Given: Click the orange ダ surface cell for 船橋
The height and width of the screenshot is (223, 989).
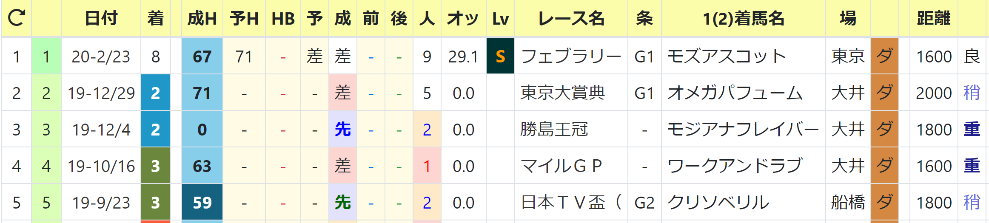Looking at the screenshot, I should (x=885, y=202).
